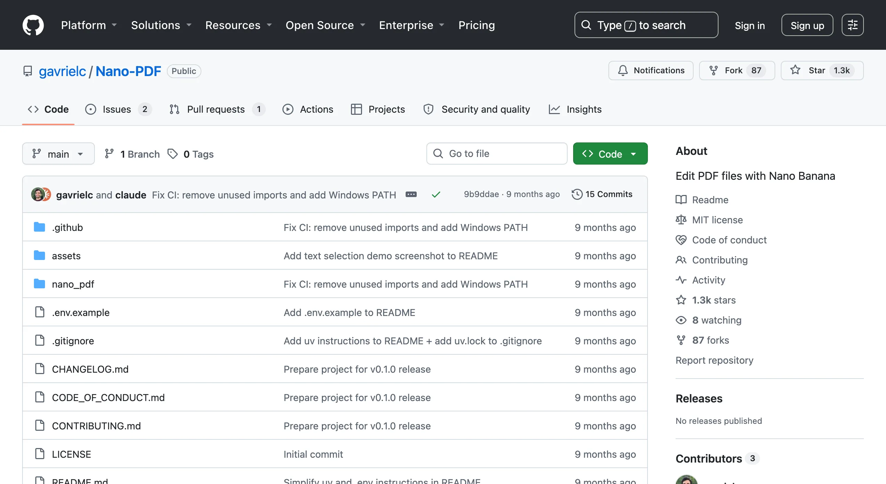Click the .github folder icon

39,227
